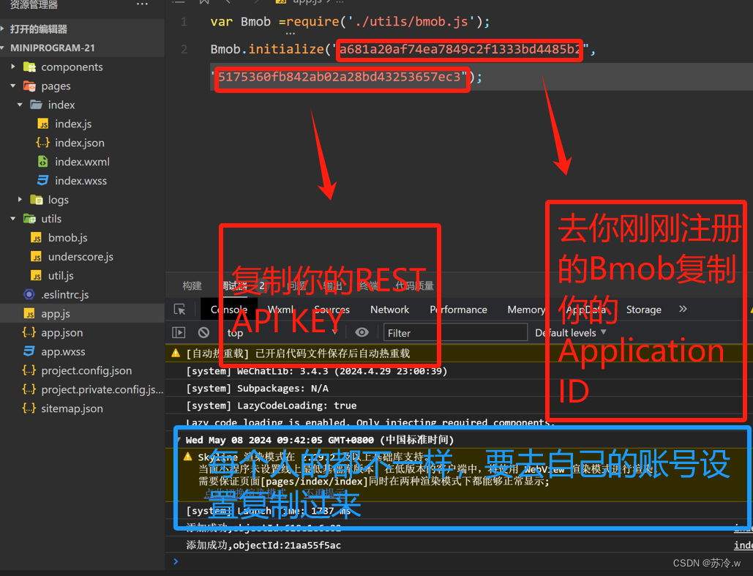Image resolution: width=753 pixels, height=576 pixels.
Task: Open the index.wxss stylesheet
Action: (x=80, y=181)
